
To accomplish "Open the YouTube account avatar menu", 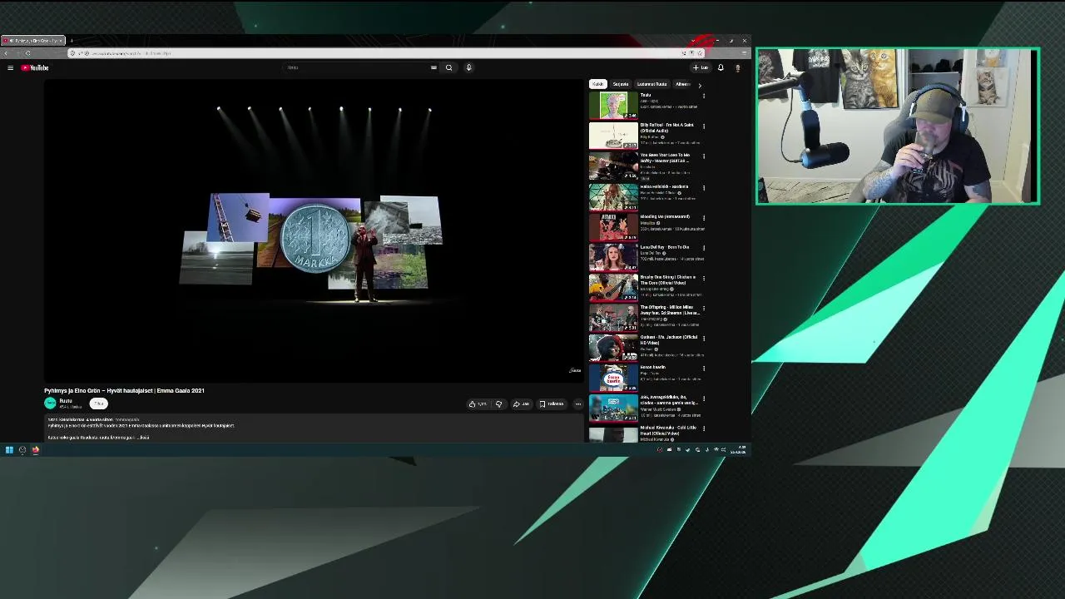I will pos(737,67).
